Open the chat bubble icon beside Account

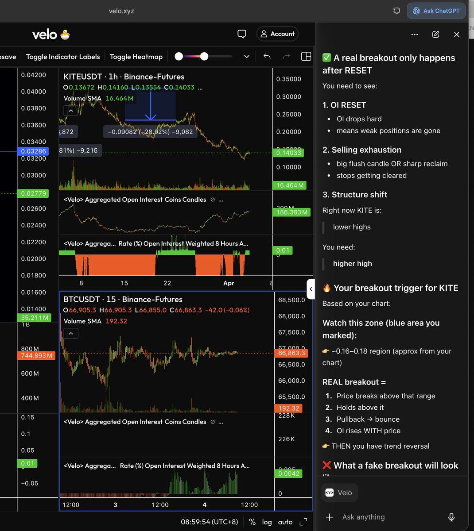click(x=242, y=34)
